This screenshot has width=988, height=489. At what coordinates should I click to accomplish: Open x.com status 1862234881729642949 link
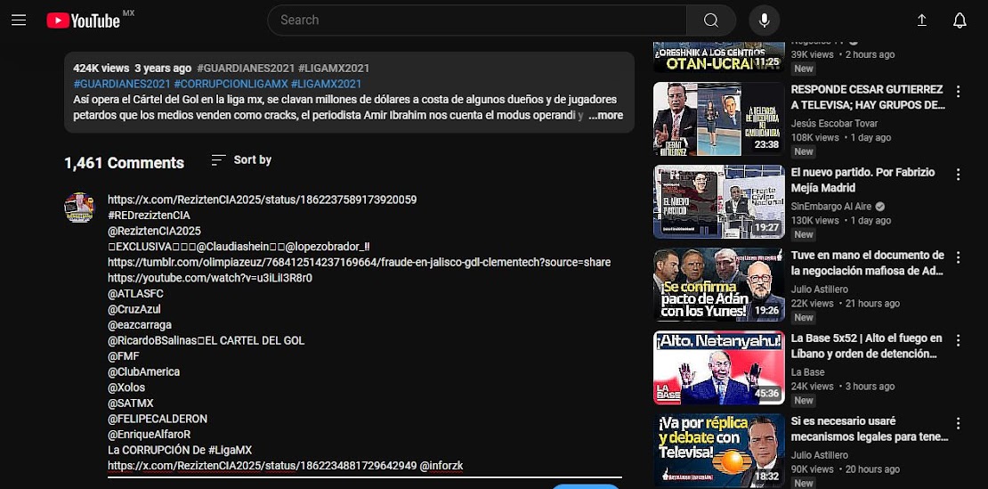(262, 466)
